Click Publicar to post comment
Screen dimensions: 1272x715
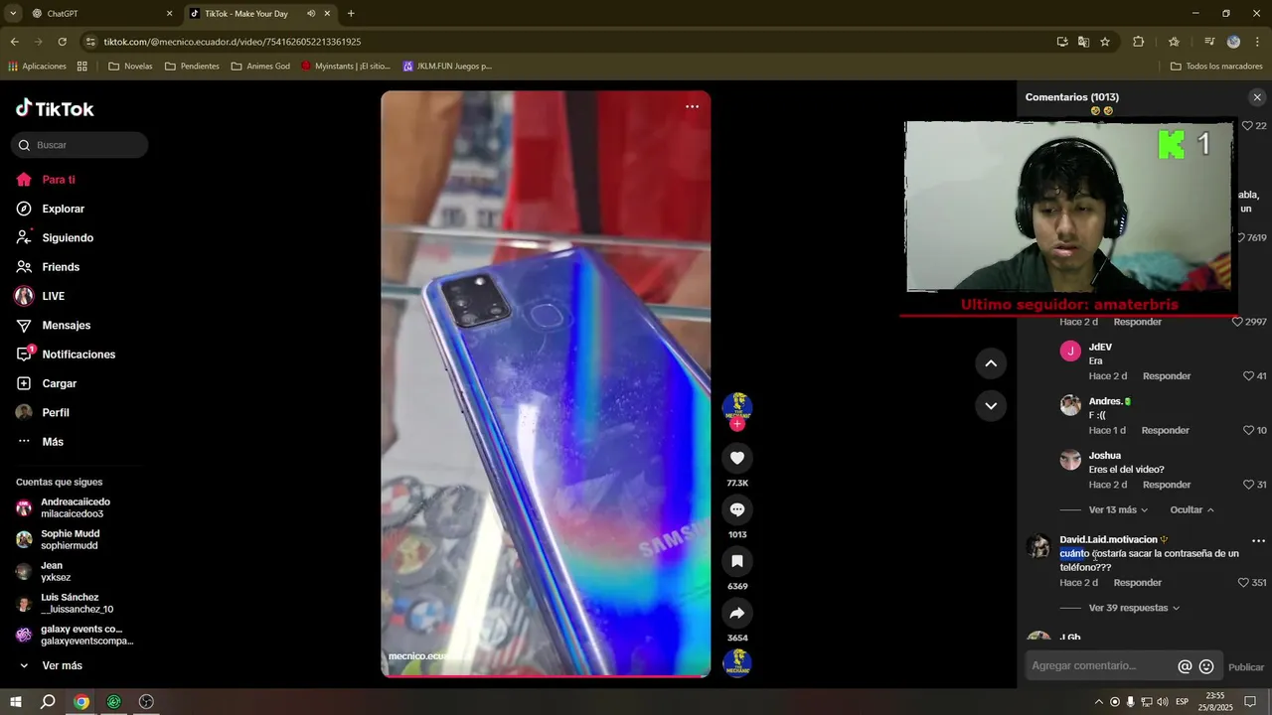pos(1246,667)
